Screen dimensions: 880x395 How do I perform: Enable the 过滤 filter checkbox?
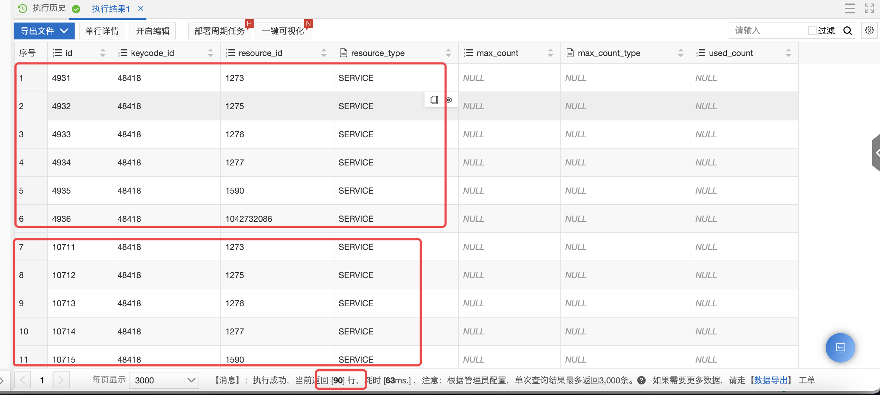click(x=812, y=31)
